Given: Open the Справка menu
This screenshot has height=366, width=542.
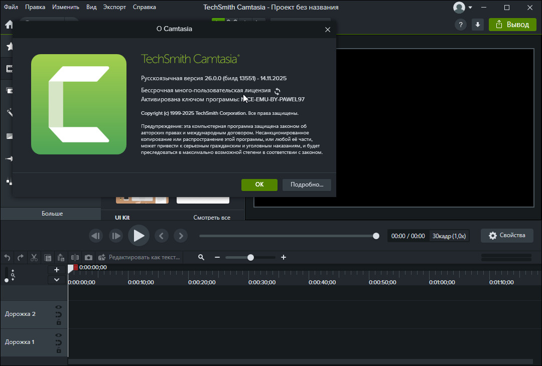Looking at the screenshot, I should (144, 7).
